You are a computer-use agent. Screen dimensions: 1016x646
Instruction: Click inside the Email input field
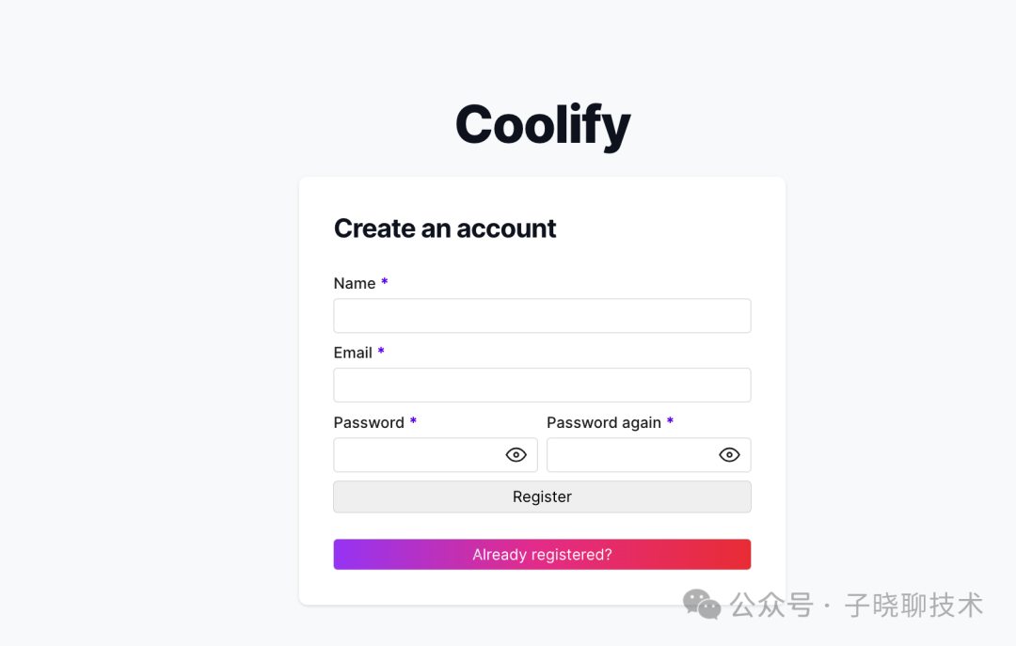542,385
